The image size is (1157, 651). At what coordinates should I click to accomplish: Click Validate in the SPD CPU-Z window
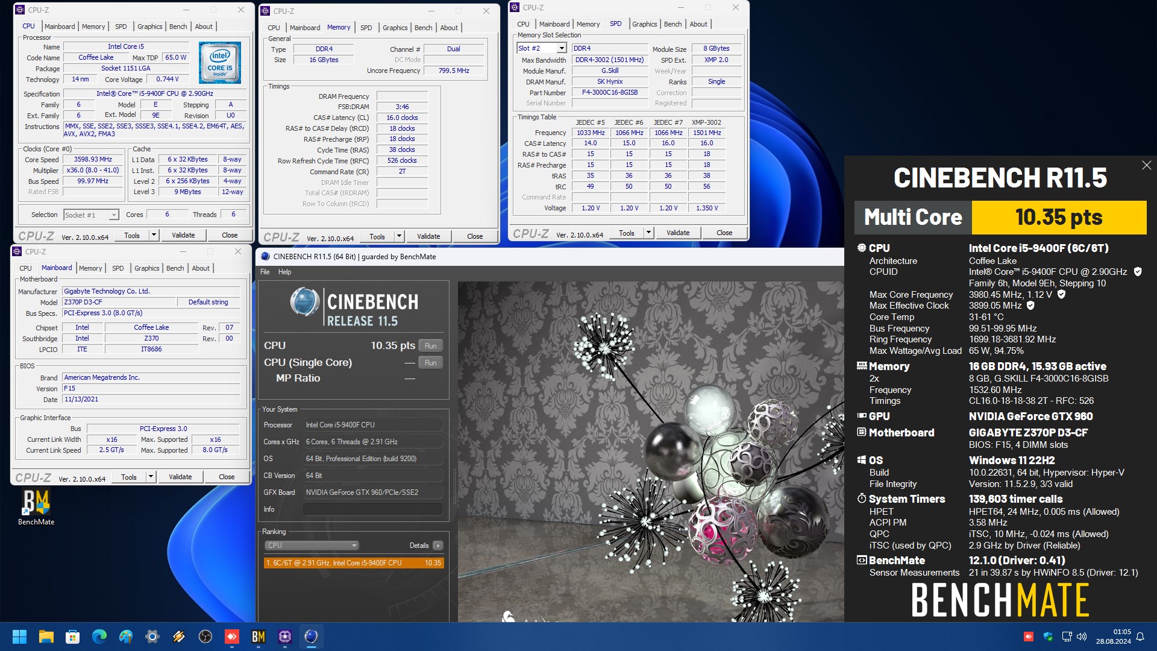[x=678, y=233]
